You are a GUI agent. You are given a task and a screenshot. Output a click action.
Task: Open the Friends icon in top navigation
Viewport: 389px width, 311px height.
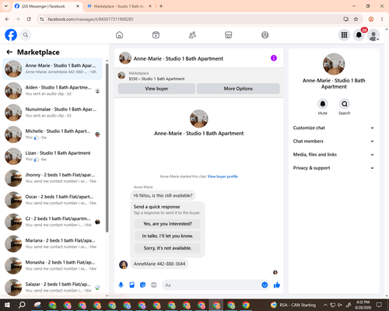192,35
